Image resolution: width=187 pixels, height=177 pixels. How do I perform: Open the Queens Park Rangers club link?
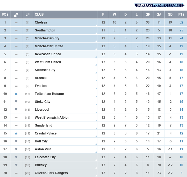(51, 173)
